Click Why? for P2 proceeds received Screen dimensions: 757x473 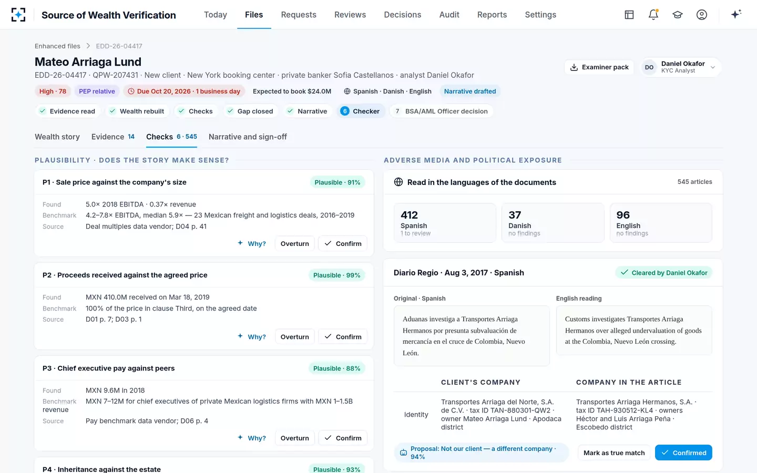[252, 336]
